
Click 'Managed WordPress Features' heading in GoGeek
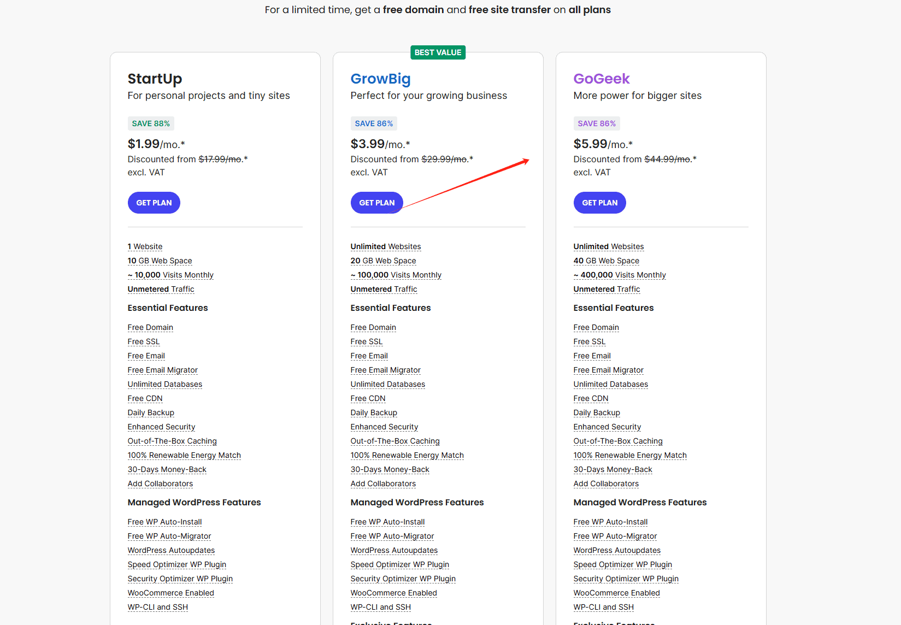640,502
